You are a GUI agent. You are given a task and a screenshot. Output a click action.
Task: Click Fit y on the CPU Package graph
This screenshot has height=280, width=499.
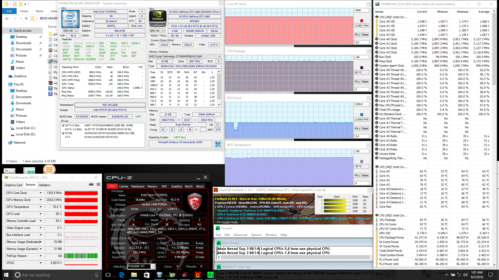pos(358,82)
